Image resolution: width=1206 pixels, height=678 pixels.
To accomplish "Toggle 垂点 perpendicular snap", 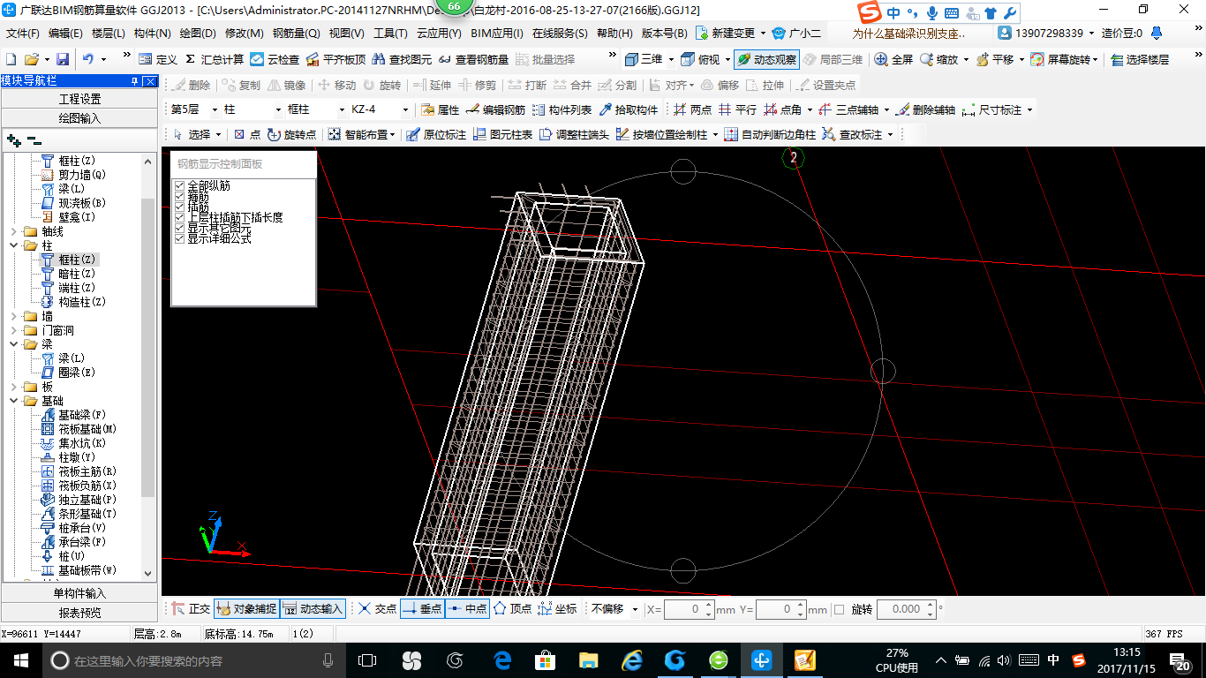I will pos(422,609).
